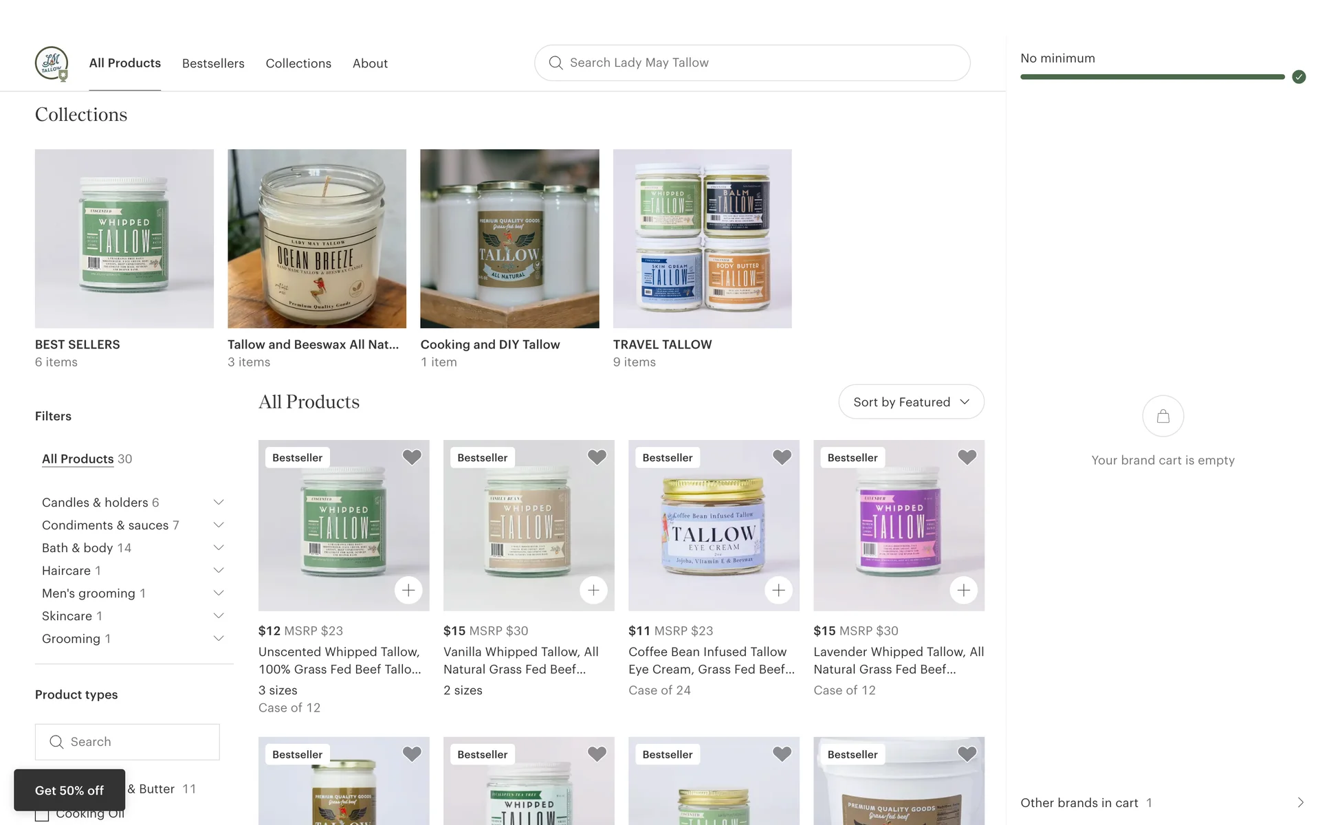
Task: Open the Sort by Featured dropdown
Action: (911, 402)
